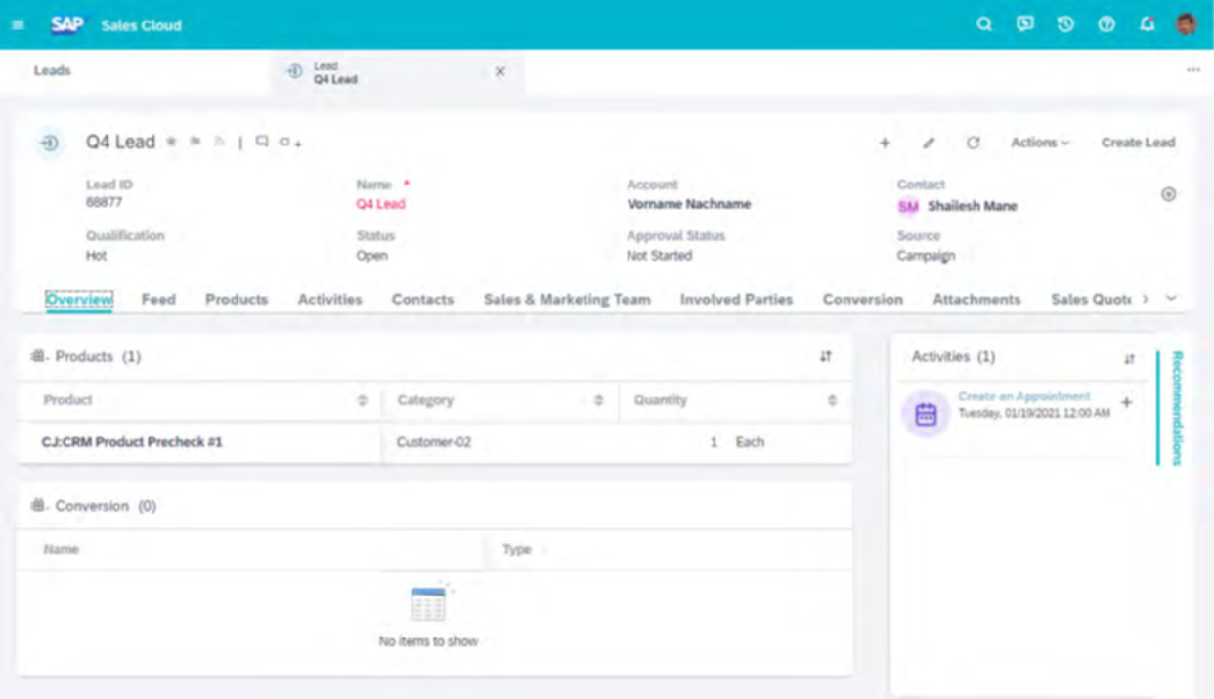Open global search in the top bar
Image resolution: width=1214 pixels, height=699 pixels.
tap(984, 24)
